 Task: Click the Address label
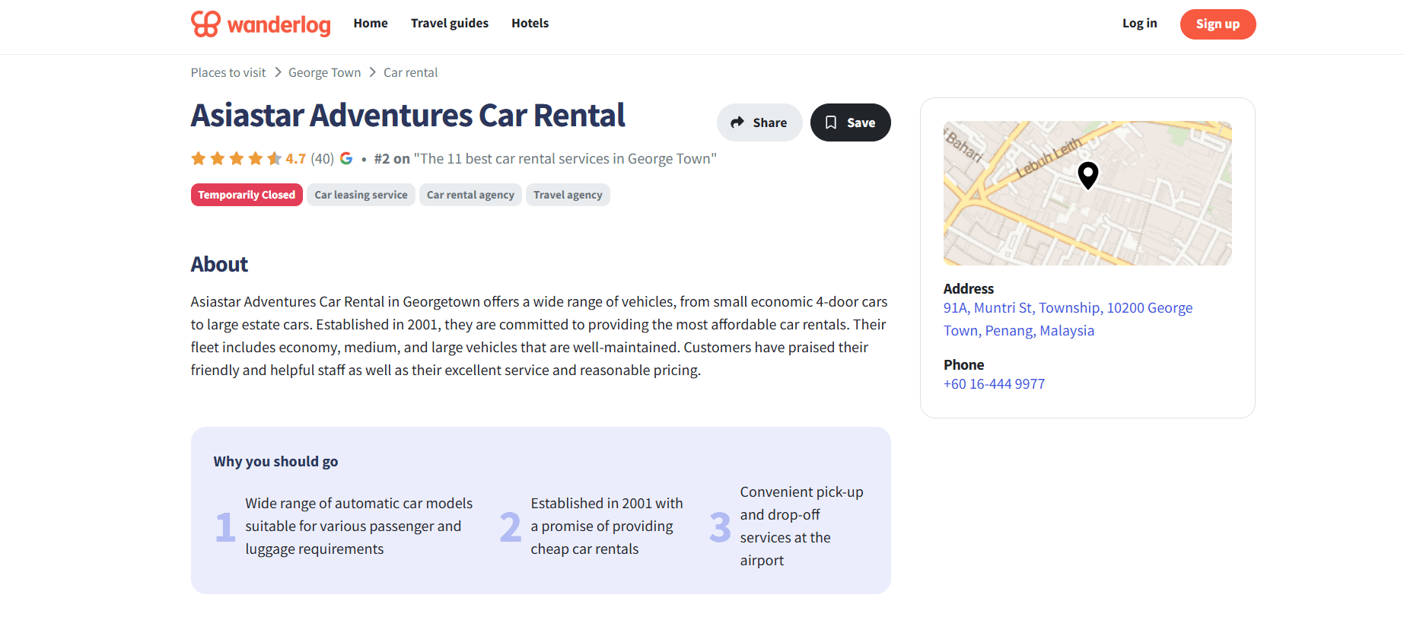[969, 288]
